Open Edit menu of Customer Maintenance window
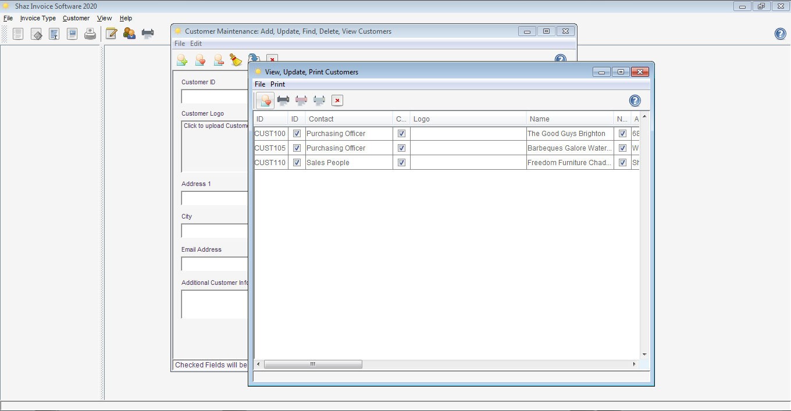This screenshot has width=791, height=411. pyautogui.click(x=196, y=44)
